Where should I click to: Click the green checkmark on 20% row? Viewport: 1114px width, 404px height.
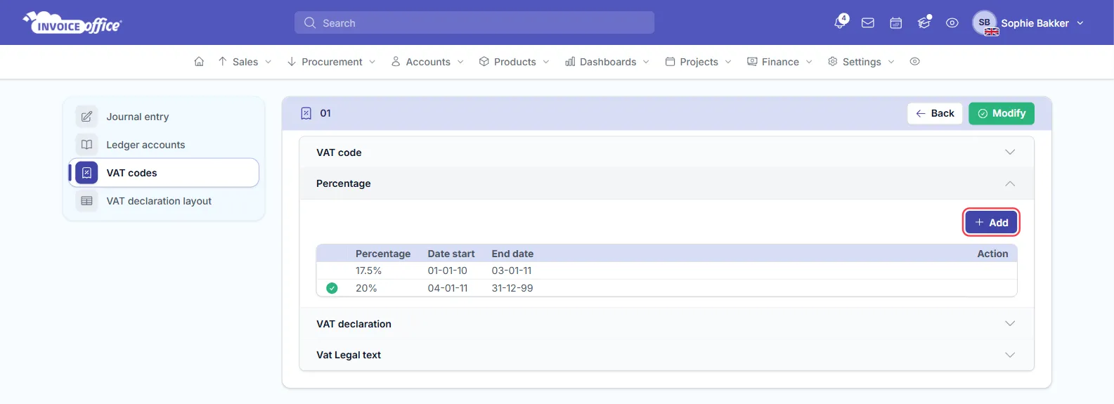[x=332, y=288]
